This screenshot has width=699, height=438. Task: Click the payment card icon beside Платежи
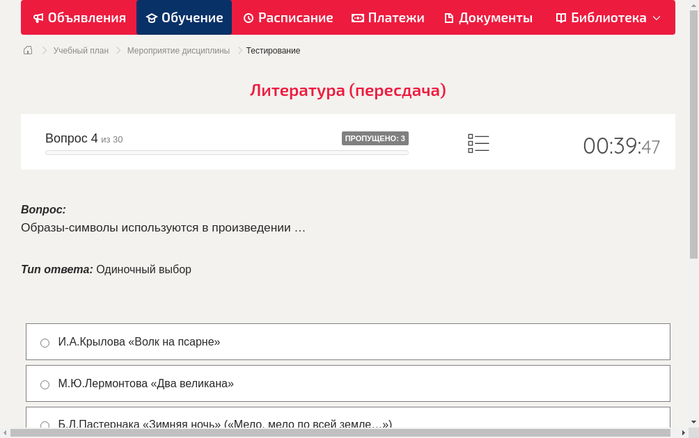(x=356, y=17)
